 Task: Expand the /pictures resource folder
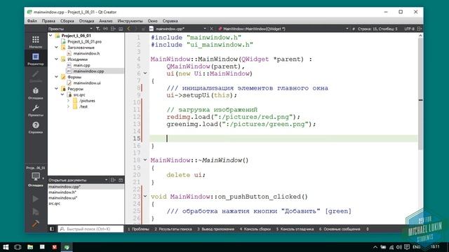[x=68, y=101]
